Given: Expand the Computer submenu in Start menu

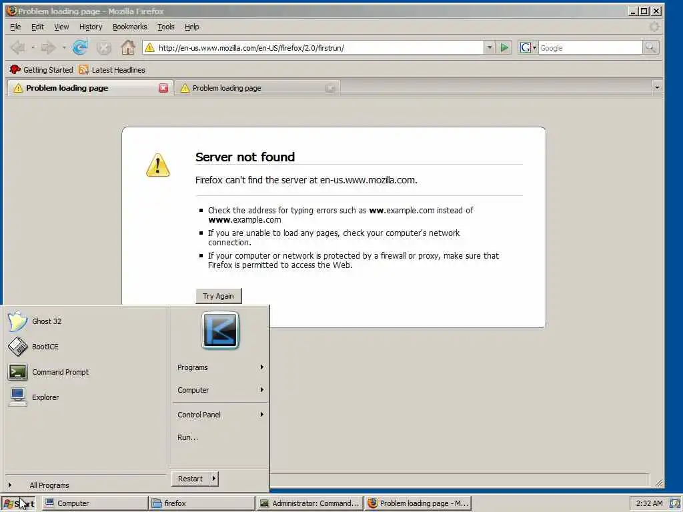Looking at the screenshot, I should [220, 390].
